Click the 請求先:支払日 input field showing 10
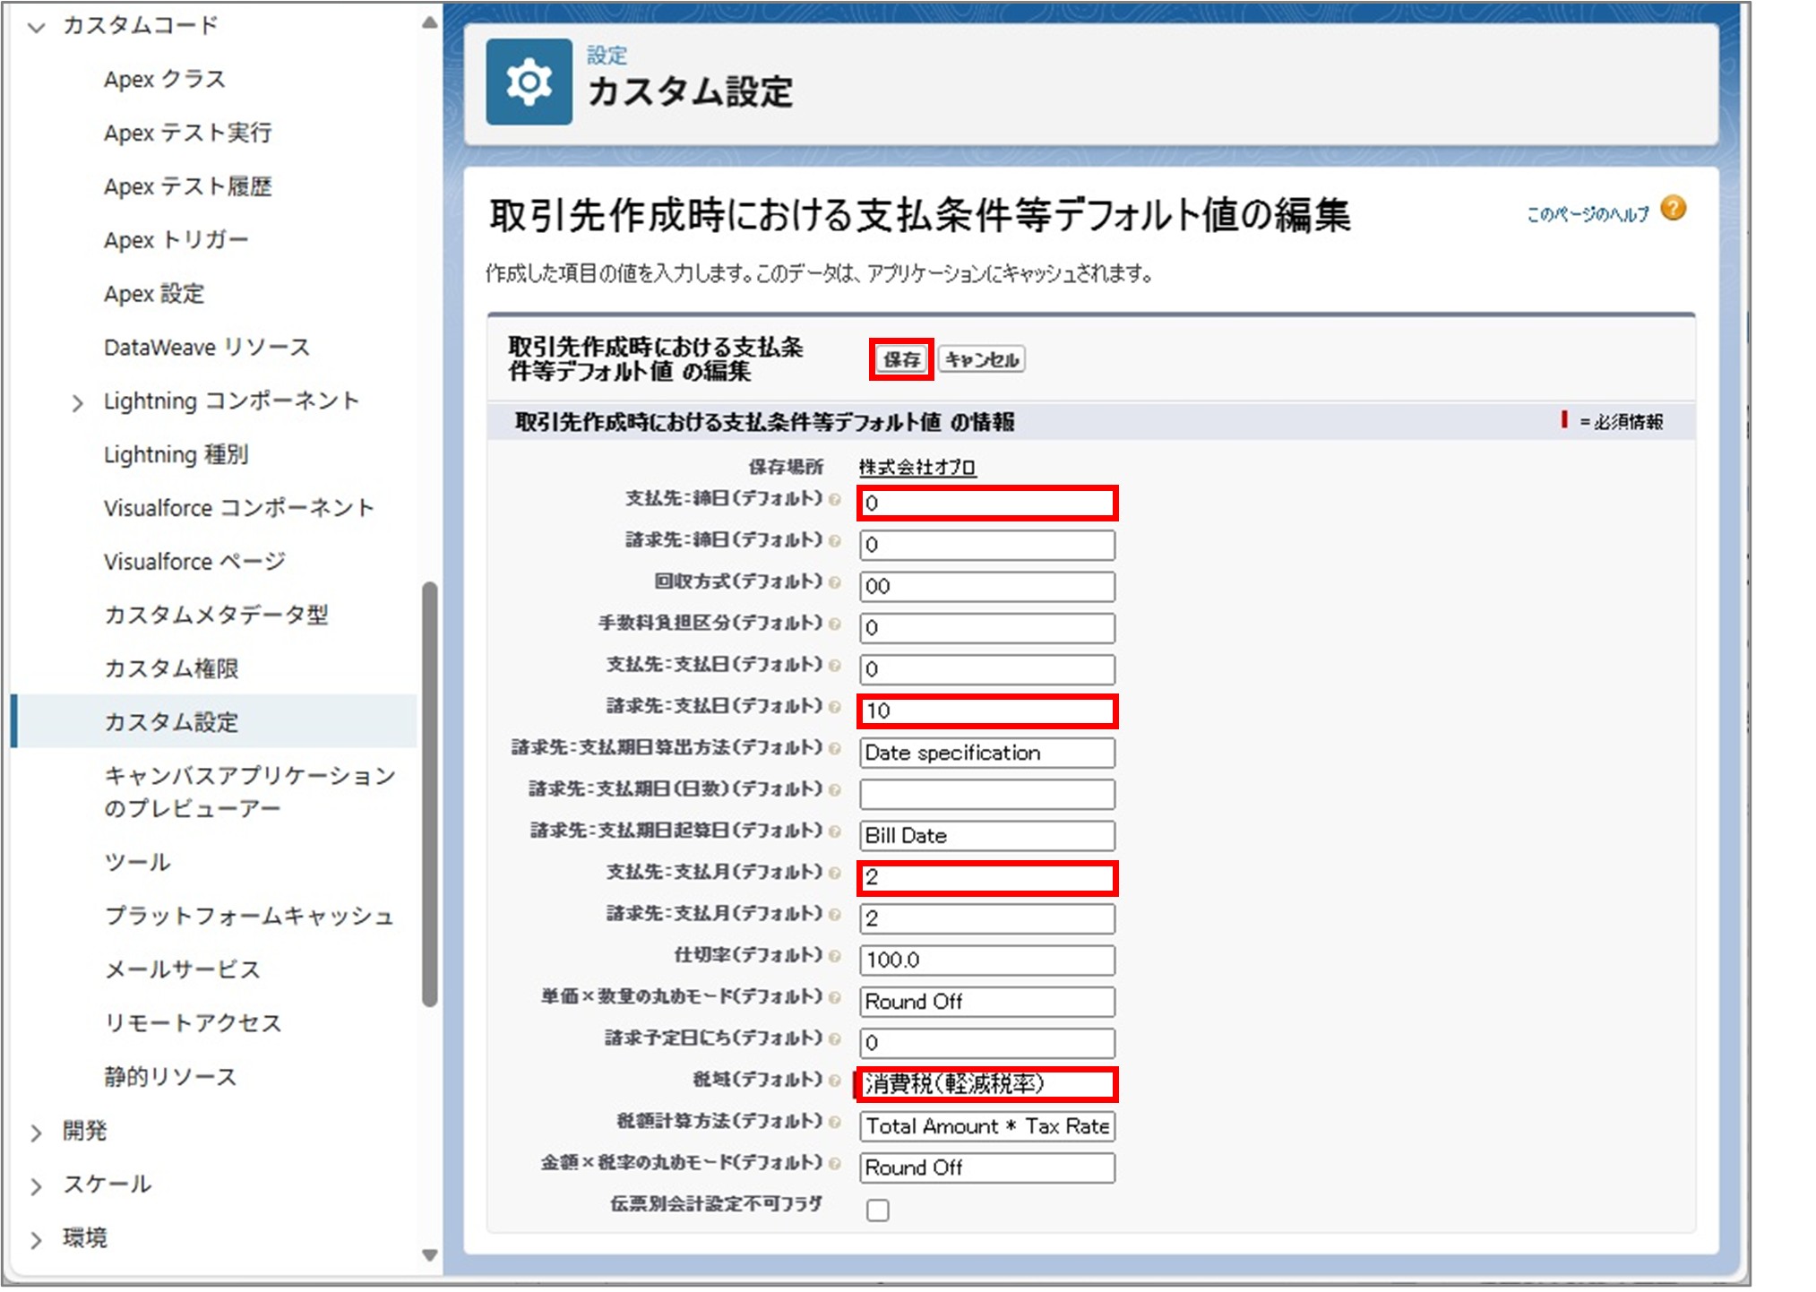This screenshot has height=1292, width=1816. point(985,711)
